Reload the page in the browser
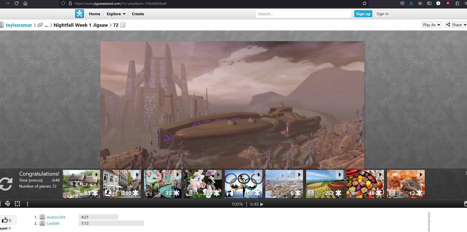Viewport: 467px width, 232px height. tap(16, 3)
